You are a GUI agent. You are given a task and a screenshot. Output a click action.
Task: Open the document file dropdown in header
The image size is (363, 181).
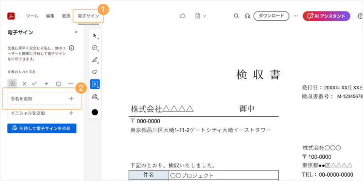pyautogui.click(x=200, y=16)
